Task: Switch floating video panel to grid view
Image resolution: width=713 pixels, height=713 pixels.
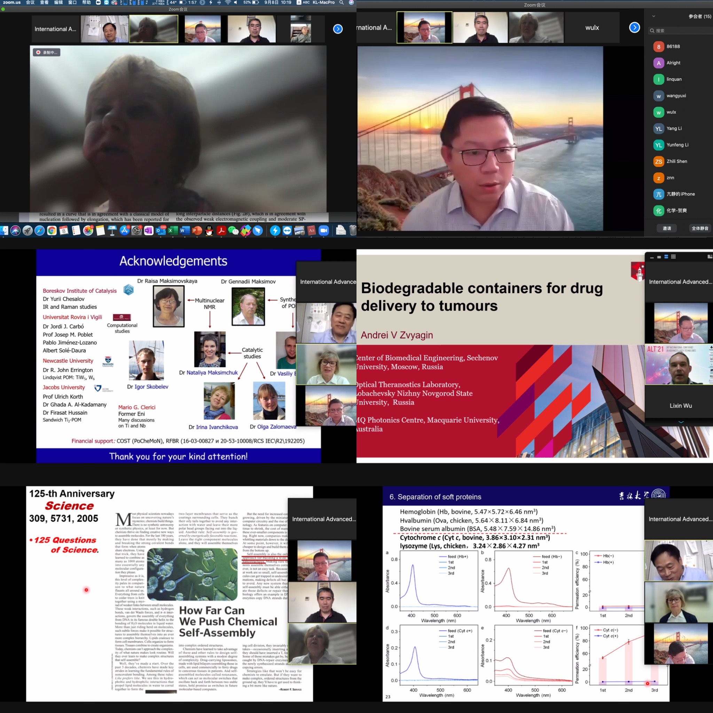Action: coord(673,257)
